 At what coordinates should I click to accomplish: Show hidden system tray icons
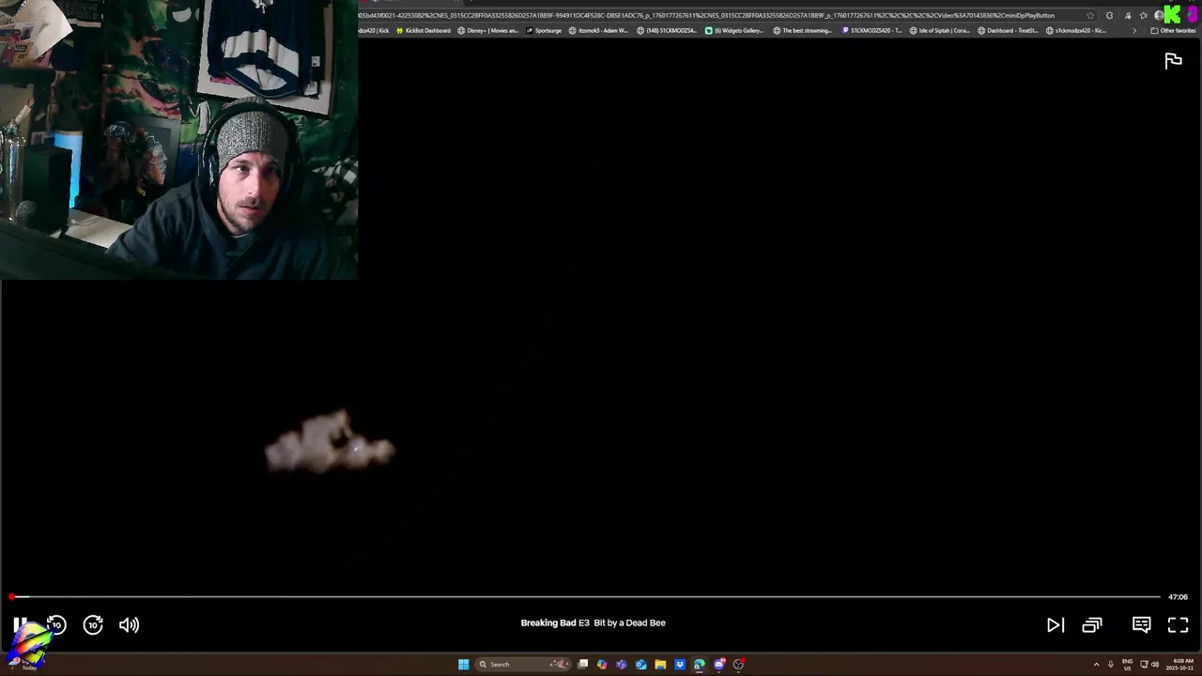click(1096, 664)
